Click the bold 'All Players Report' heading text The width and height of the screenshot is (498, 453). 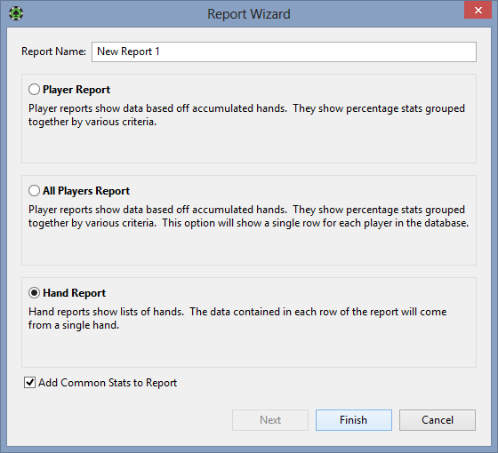tap(86, 191)
